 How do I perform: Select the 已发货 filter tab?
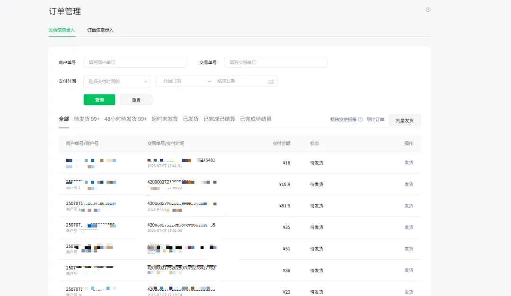pos(190,118)
